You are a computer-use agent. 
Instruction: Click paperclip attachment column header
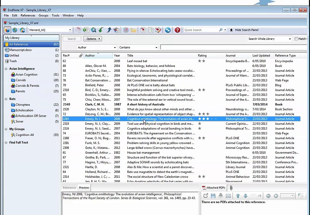tap(81, 56)
